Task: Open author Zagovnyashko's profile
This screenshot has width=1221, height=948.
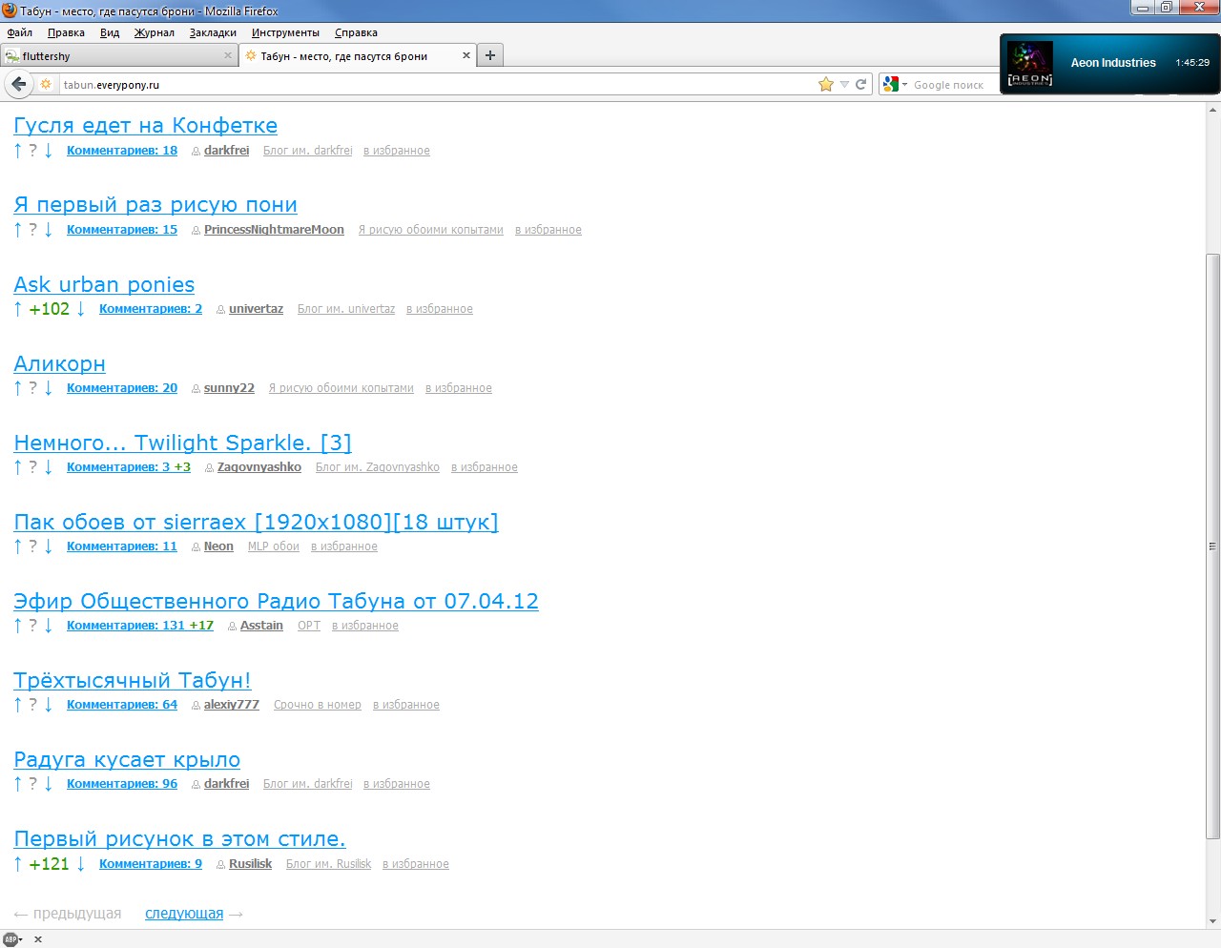Action: click(x=259, y=467)
